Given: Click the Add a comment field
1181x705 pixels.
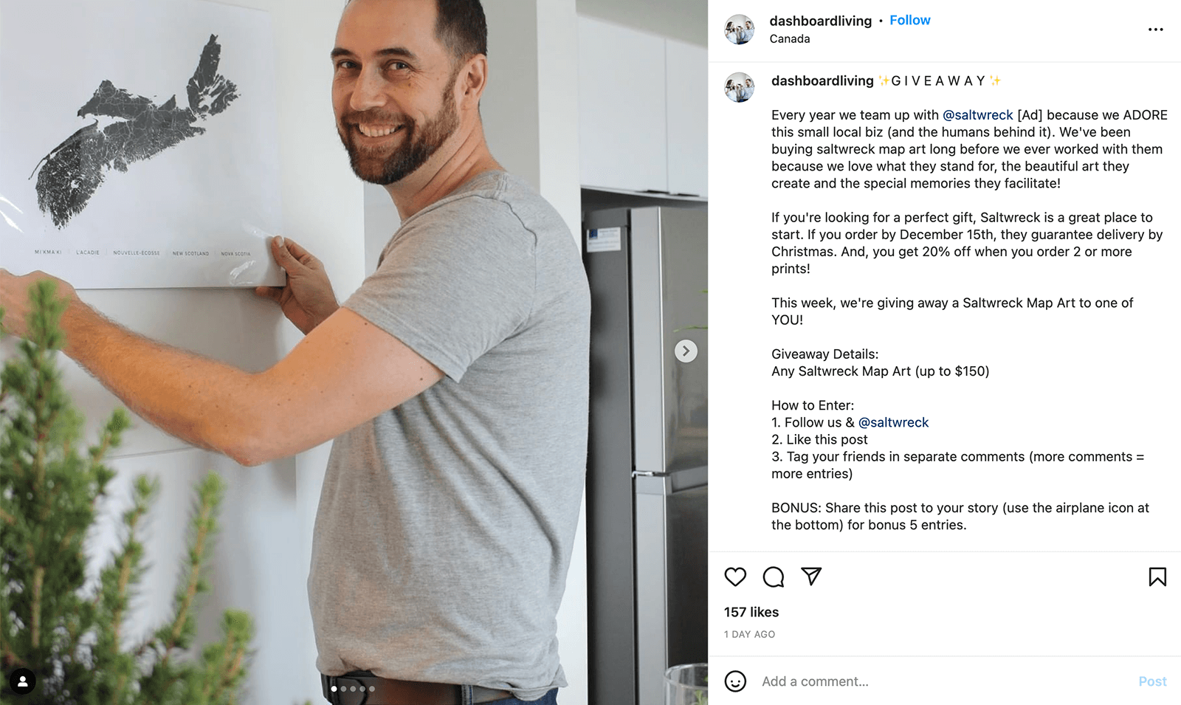Looking at the screenshot, I should point(945,681).
